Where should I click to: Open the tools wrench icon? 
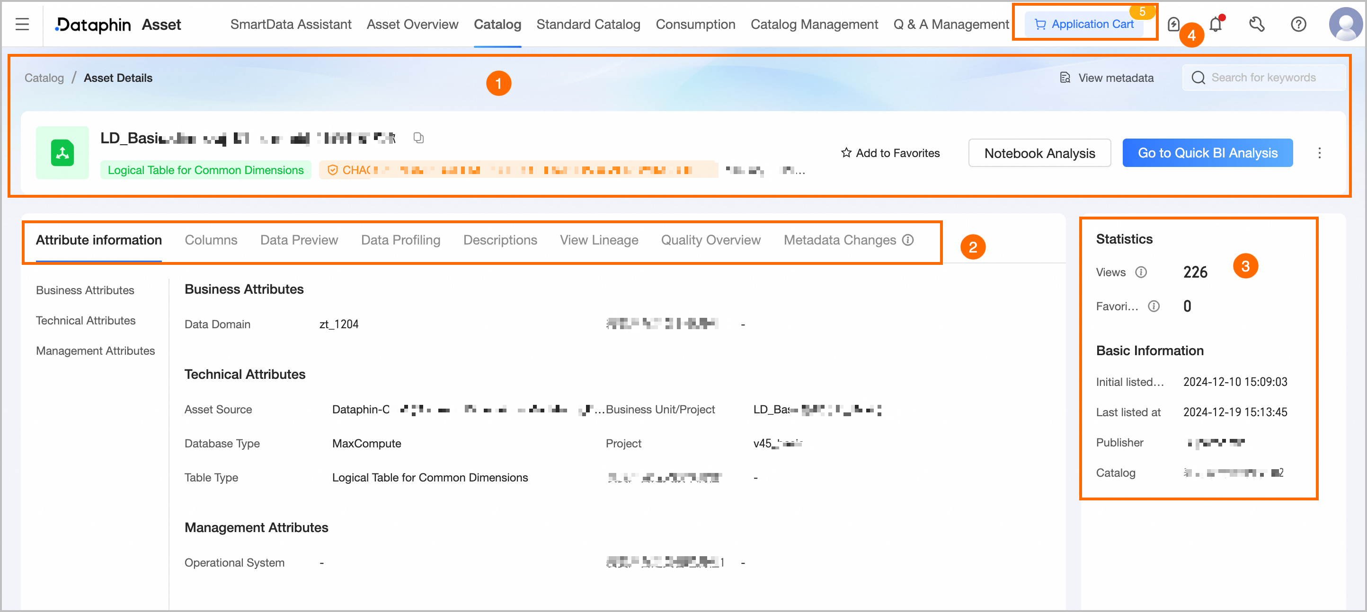pos(1257,24)
